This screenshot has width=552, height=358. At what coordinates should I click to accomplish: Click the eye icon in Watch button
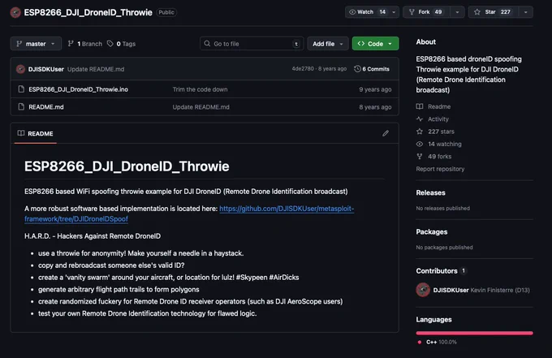click(352, 12)
